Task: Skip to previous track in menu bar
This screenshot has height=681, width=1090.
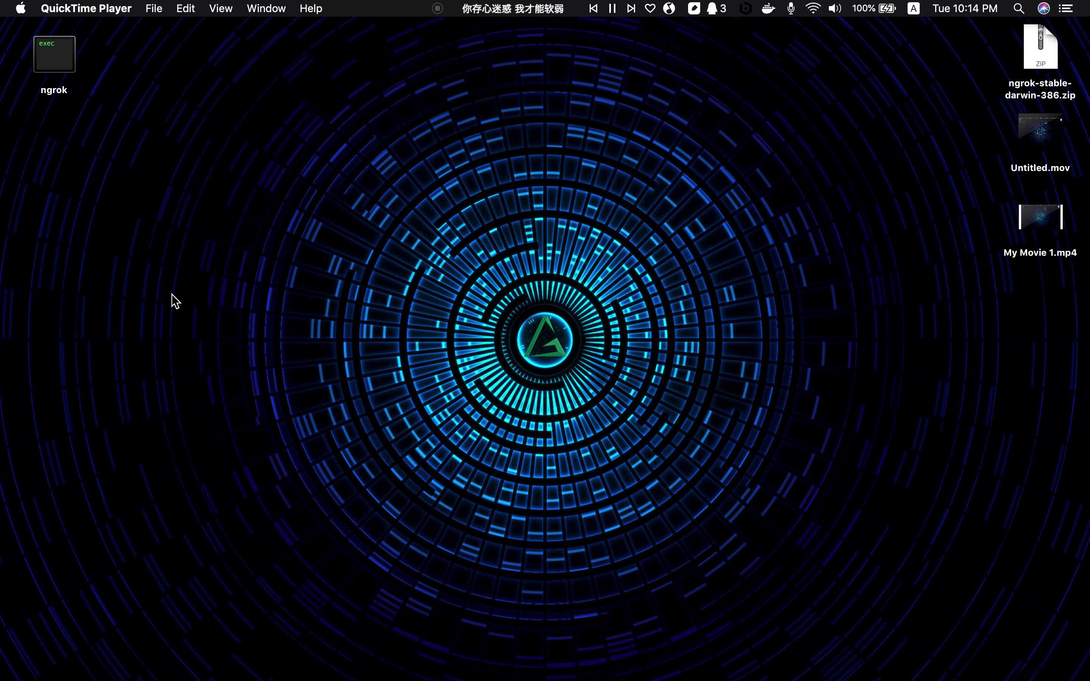Action: pyautogui.click(x=593, y=8)
